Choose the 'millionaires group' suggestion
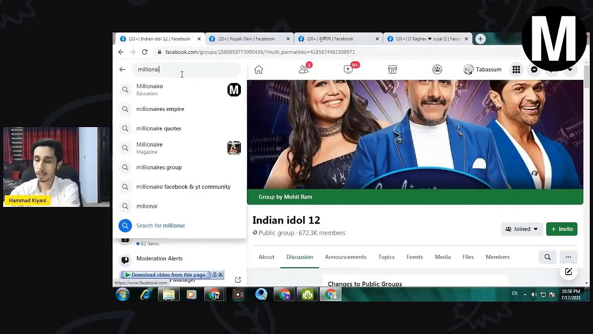 pos(180,167)
